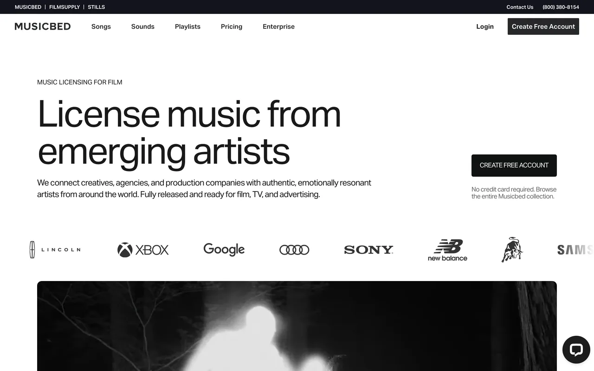
Task: Click the large CREATE FREE ACCOUNT hero button
Action: click(514, 166)
